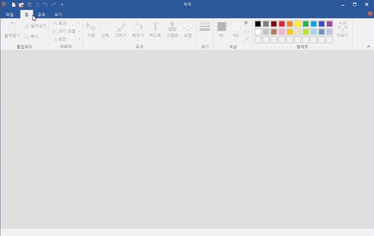Pick the bright red palette swatch

tap(282, 24)
